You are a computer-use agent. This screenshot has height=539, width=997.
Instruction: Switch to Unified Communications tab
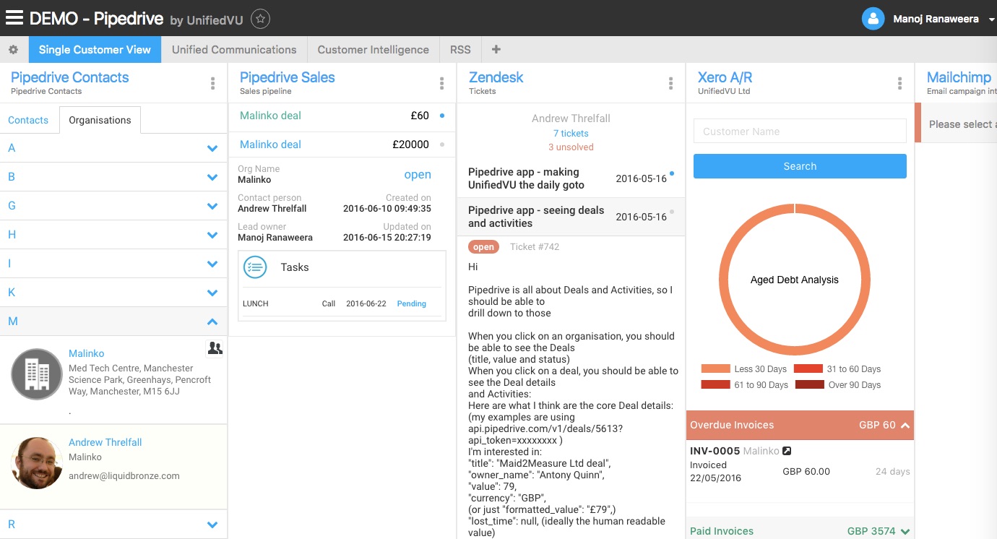coord(234,50)
